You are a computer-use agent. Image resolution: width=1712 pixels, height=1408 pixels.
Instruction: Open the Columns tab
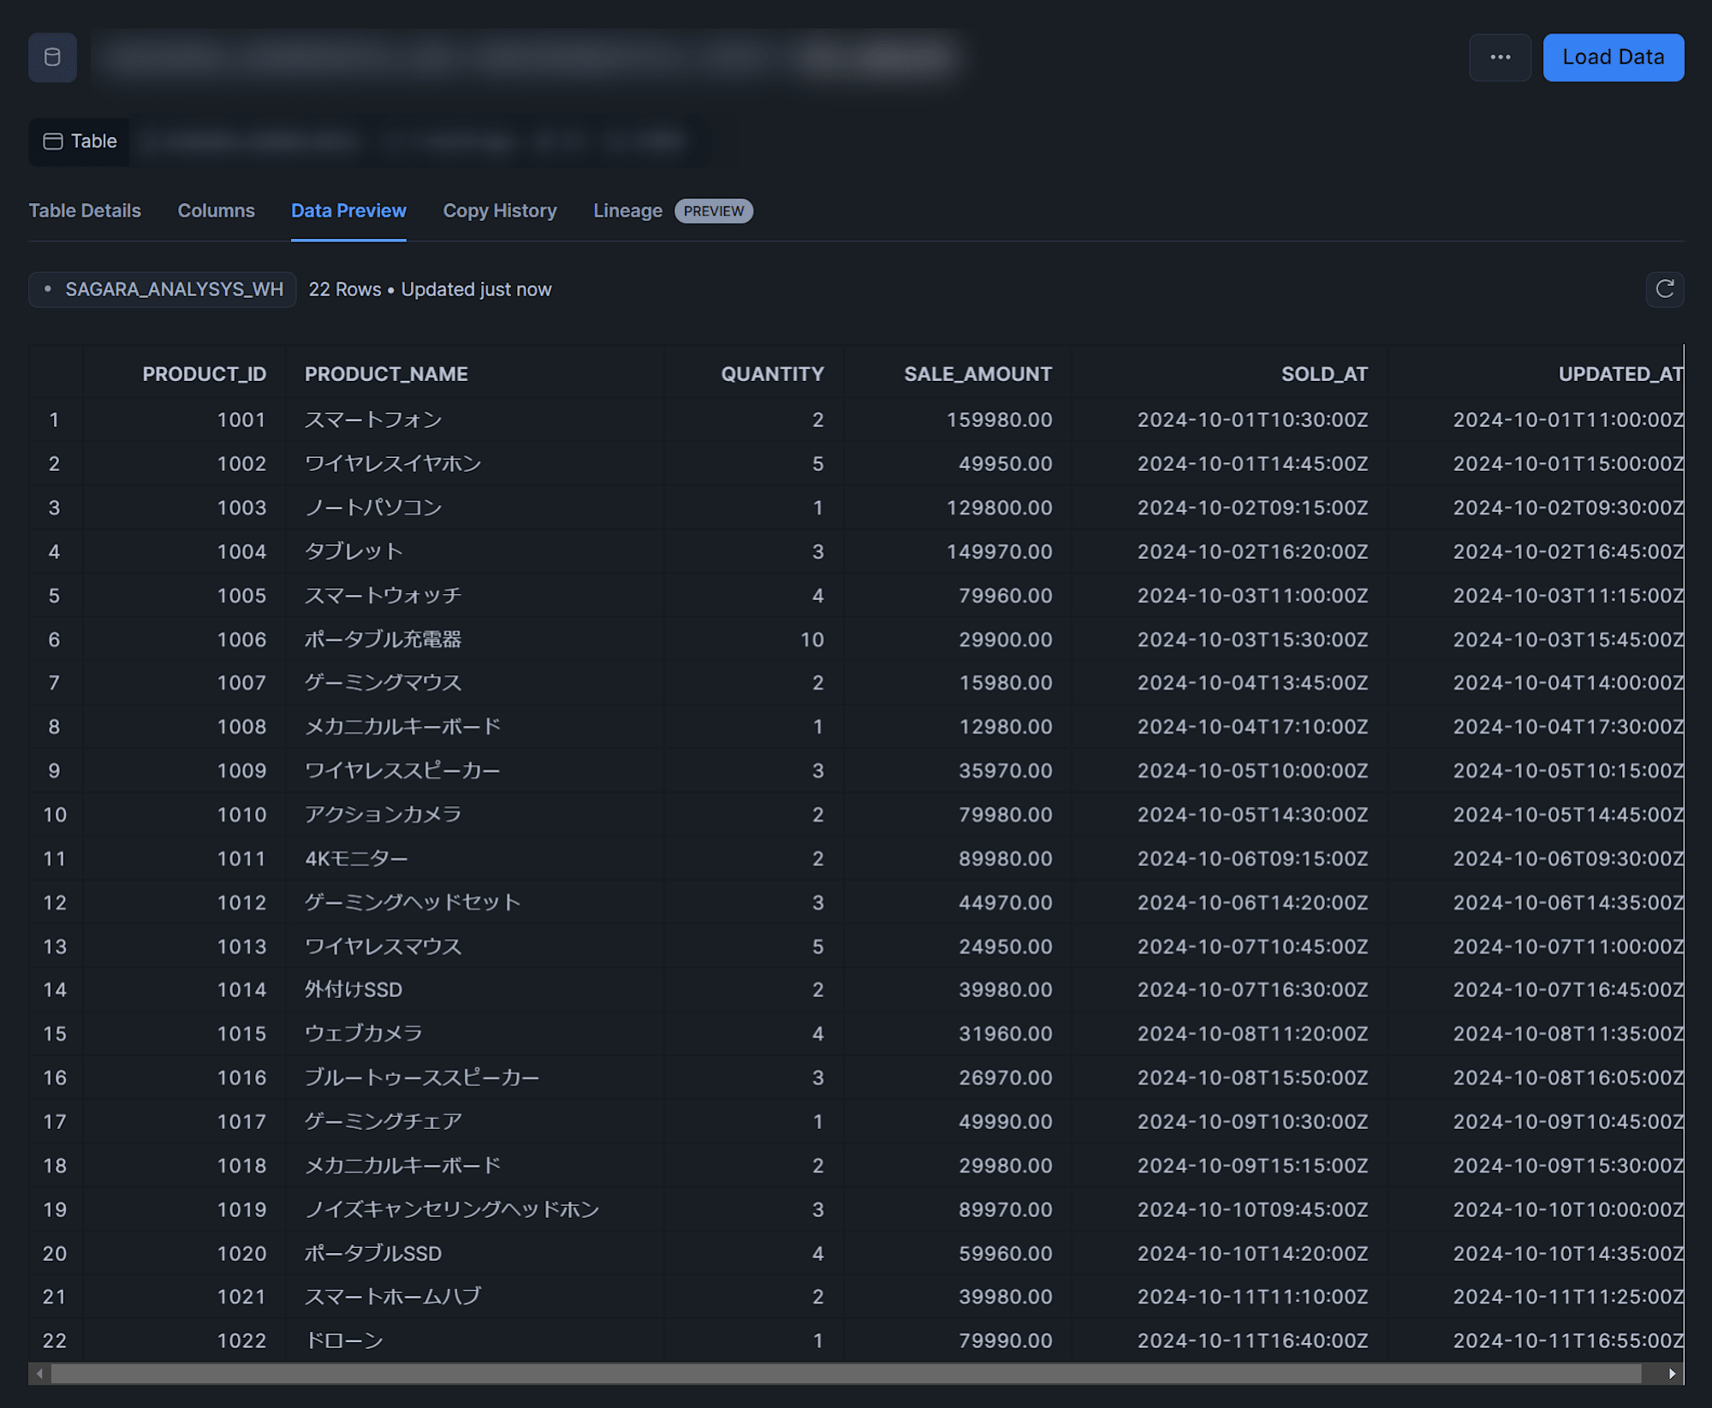coord(216,211)
